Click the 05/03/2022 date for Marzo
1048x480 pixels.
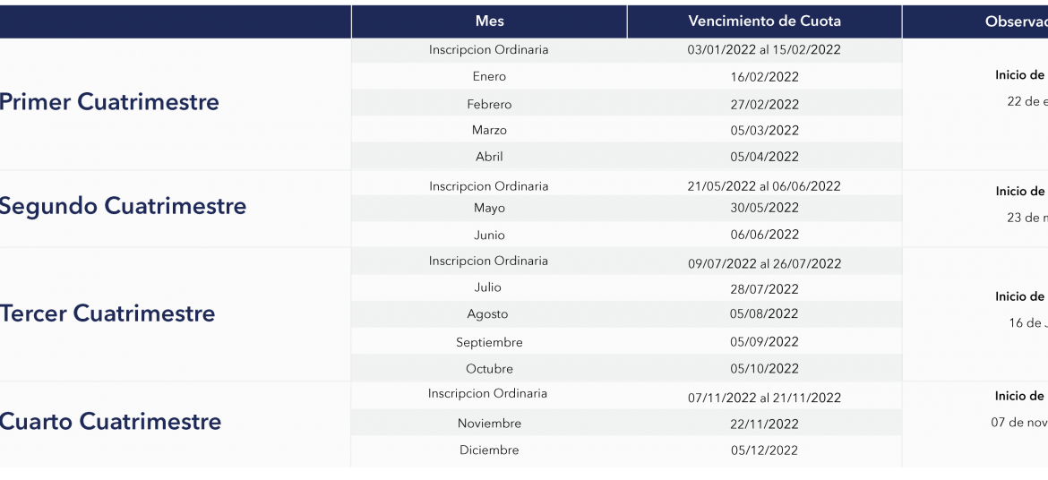(765, 131)
